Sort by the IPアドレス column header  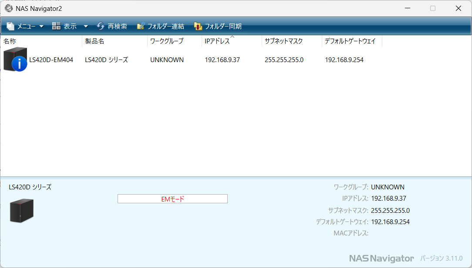click(232, 41)
